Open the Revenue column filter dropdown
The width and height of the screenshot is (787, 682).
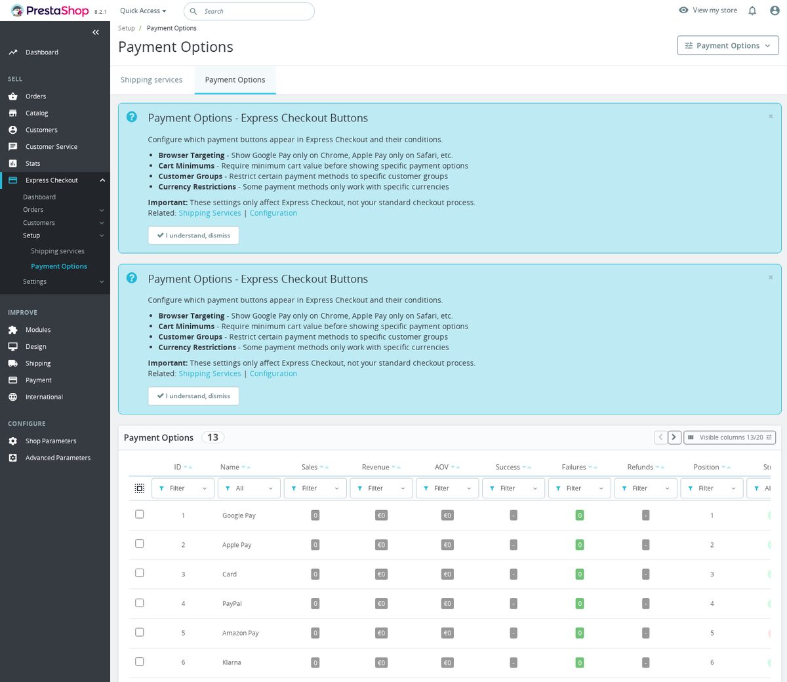click(382, 489)
